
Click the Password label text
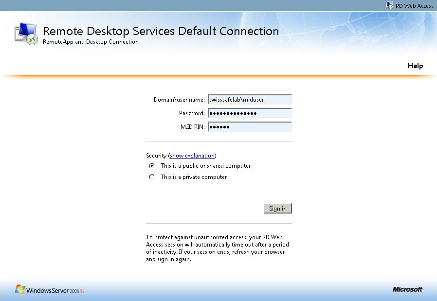[x=192, y=113]
